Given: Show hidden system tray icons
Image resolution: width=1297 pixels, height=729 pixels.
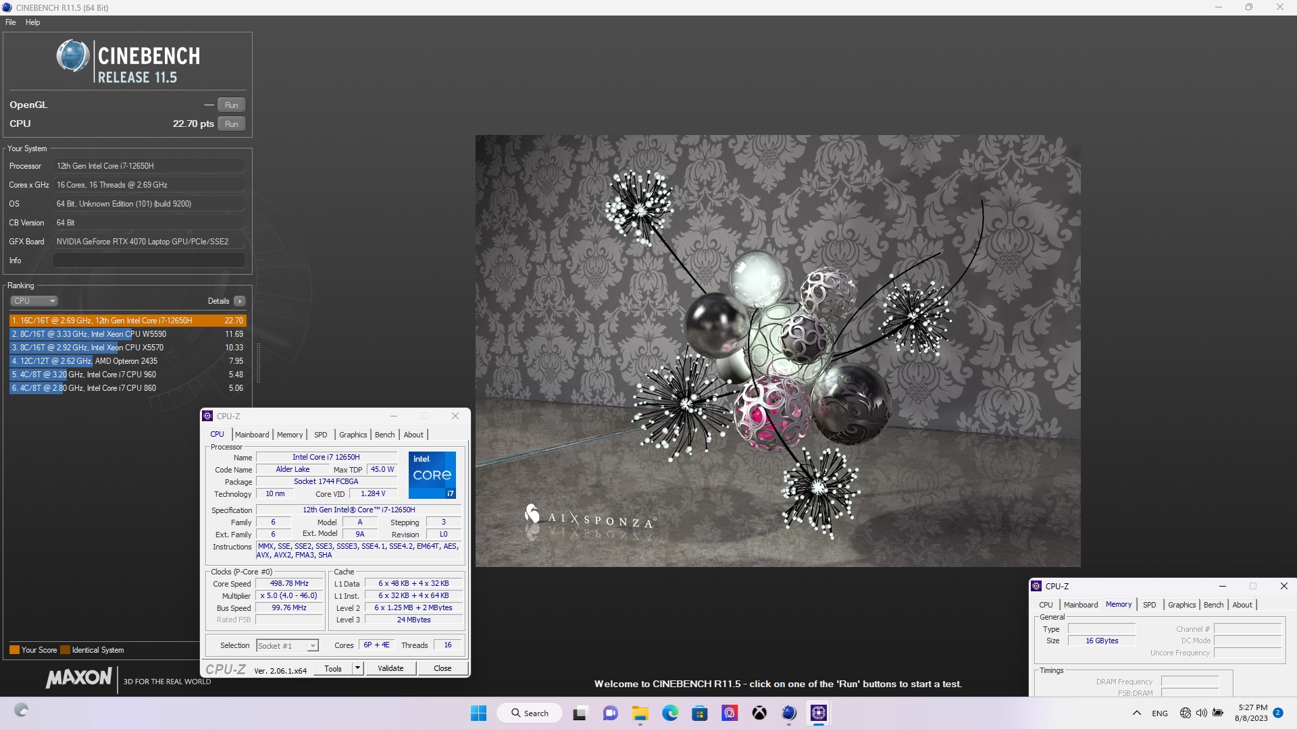Looking at the screenshot, I should coord(1137,713).
